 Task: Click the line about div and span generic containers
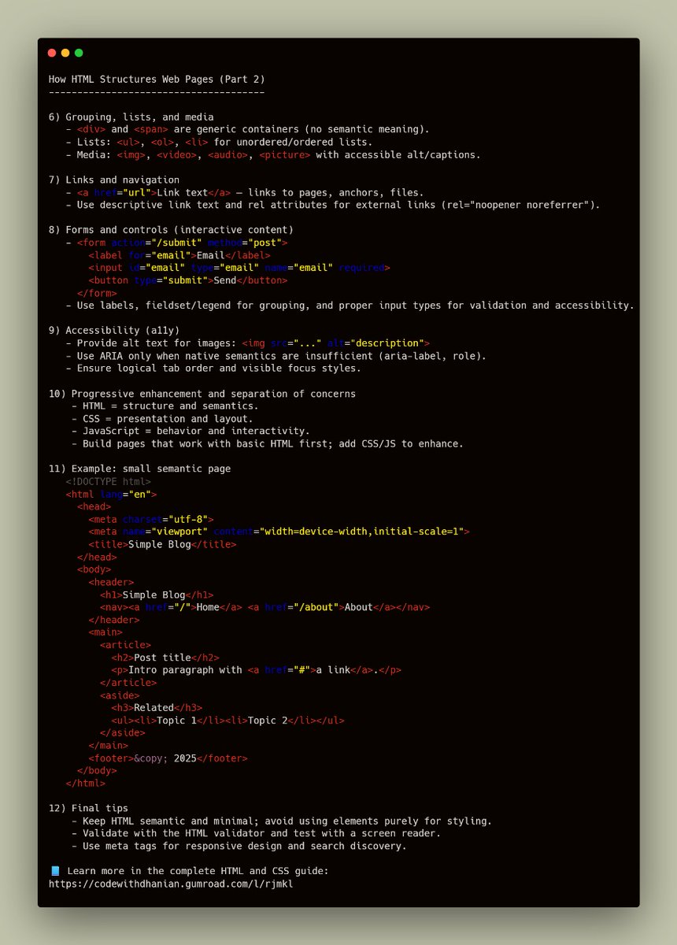tap(247, 129)
